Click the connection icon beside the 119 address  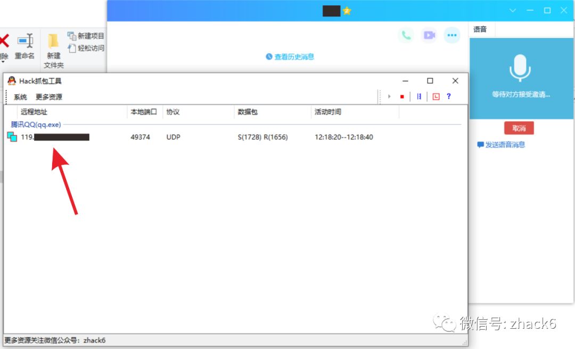coord(12,137)
